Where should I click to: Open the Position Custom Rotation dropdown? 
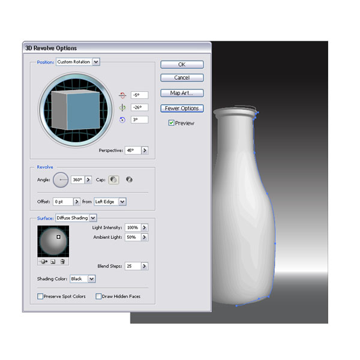[96, 62]
